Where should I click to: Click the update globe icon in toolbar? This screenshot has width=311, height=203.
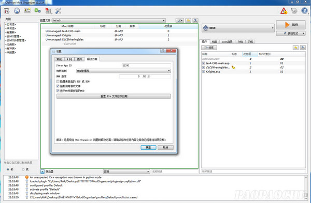[294, 11]
